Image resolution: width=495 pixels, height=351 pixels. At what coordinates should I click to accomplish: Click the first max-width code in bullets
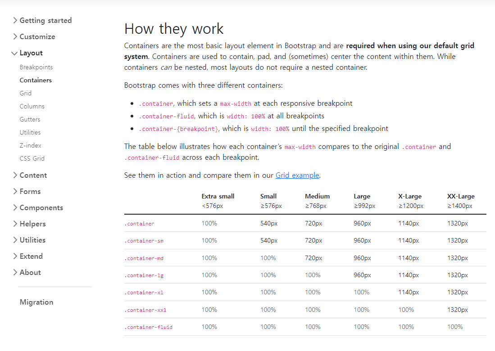236,104
